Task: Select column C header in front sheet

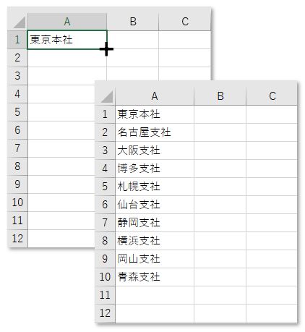Action: point(272,96)
